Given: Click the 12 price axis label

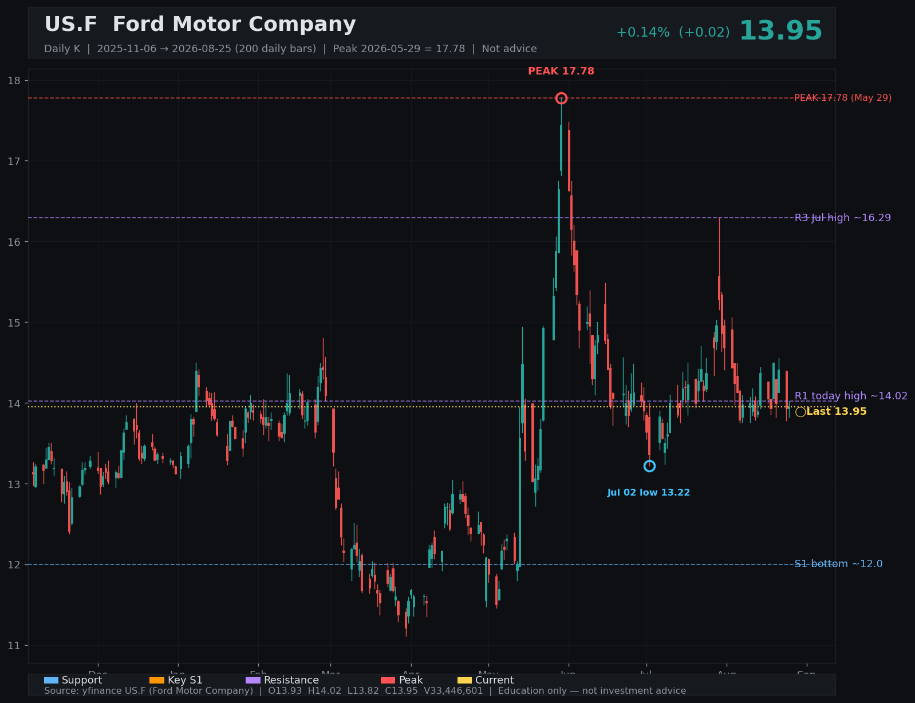Looking at the screenshot, I should click(14, 565).
